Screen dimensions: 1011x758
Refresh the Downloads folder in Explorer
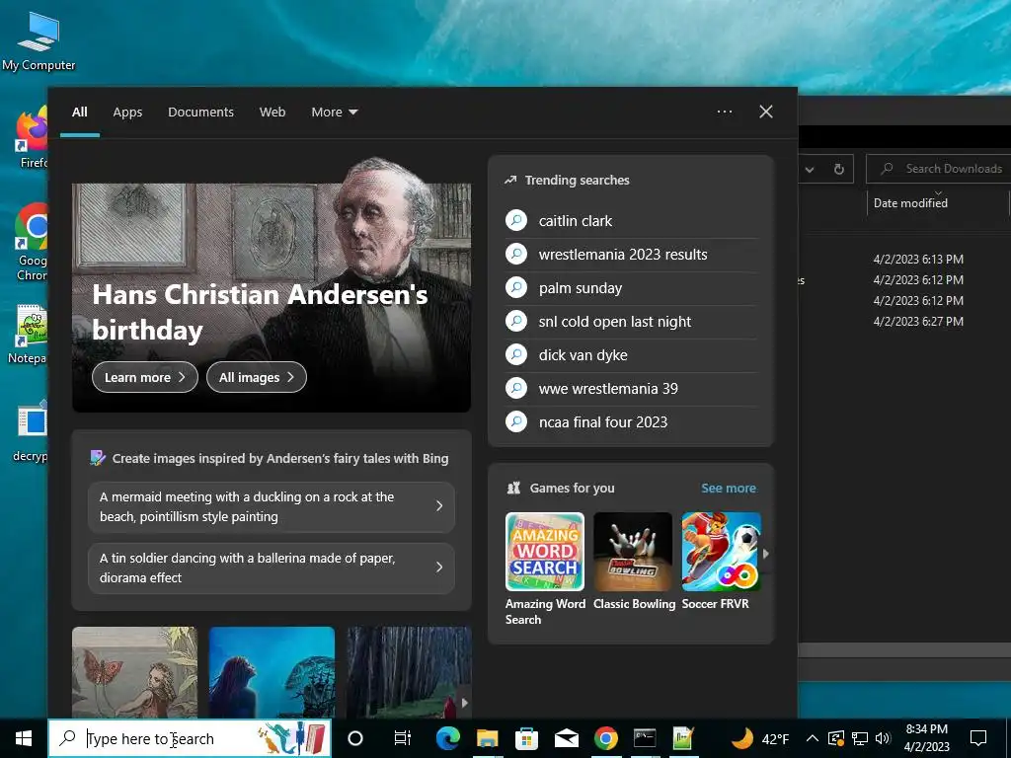(x=839, y=169)
